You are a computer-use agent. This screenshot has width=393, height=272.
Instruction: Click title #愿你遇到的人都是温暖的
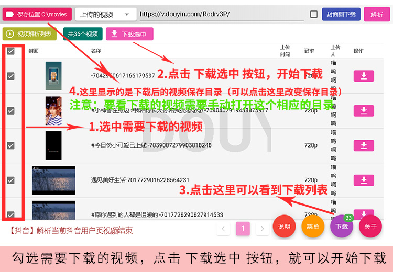point(157,214)
